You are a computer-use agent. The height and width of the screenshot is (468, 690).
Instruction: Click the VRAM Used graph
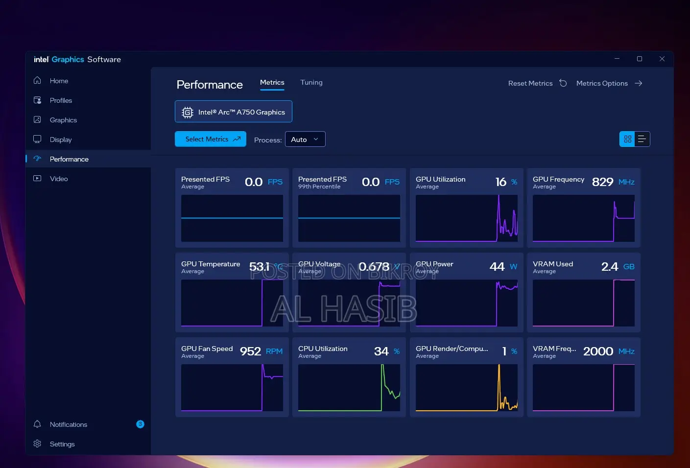[584, 303]
